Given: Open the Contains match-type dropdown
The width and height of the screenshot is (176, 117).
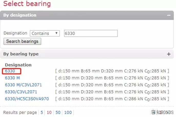Looking at the screenshot, I should 45,33.
